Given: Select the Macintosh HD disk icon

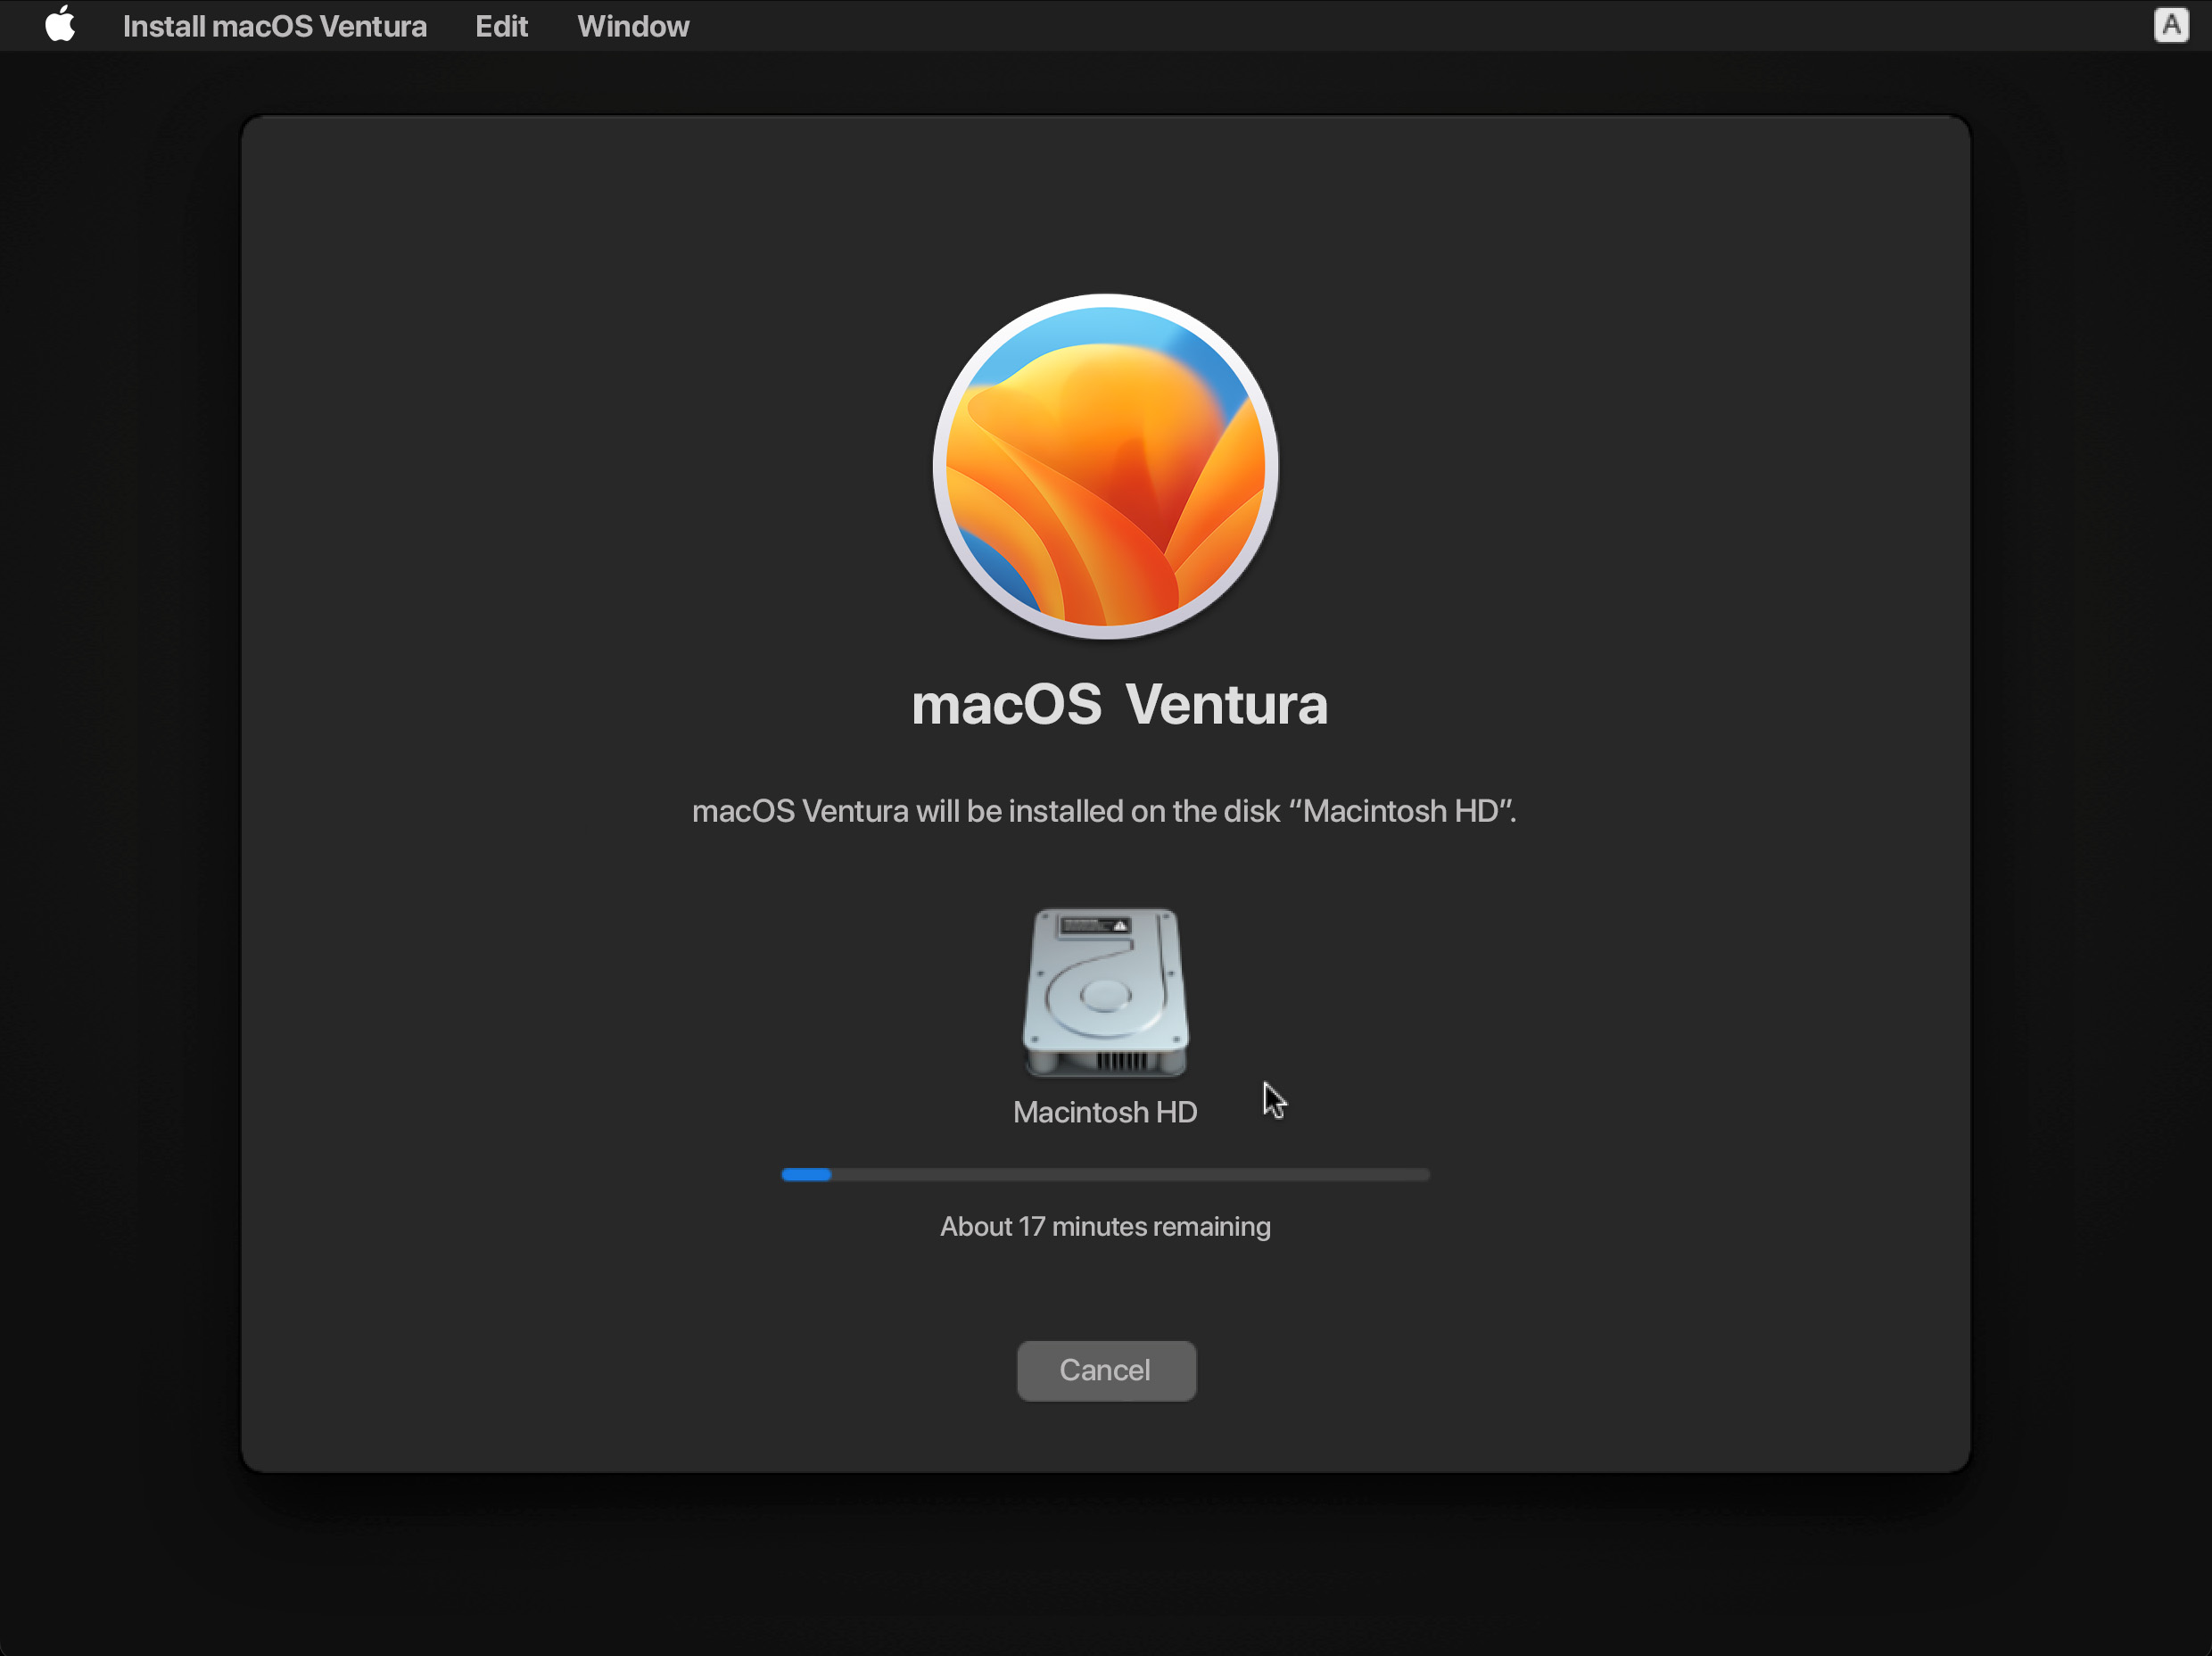Looking at the screenshot, I should coord(1105,992).
